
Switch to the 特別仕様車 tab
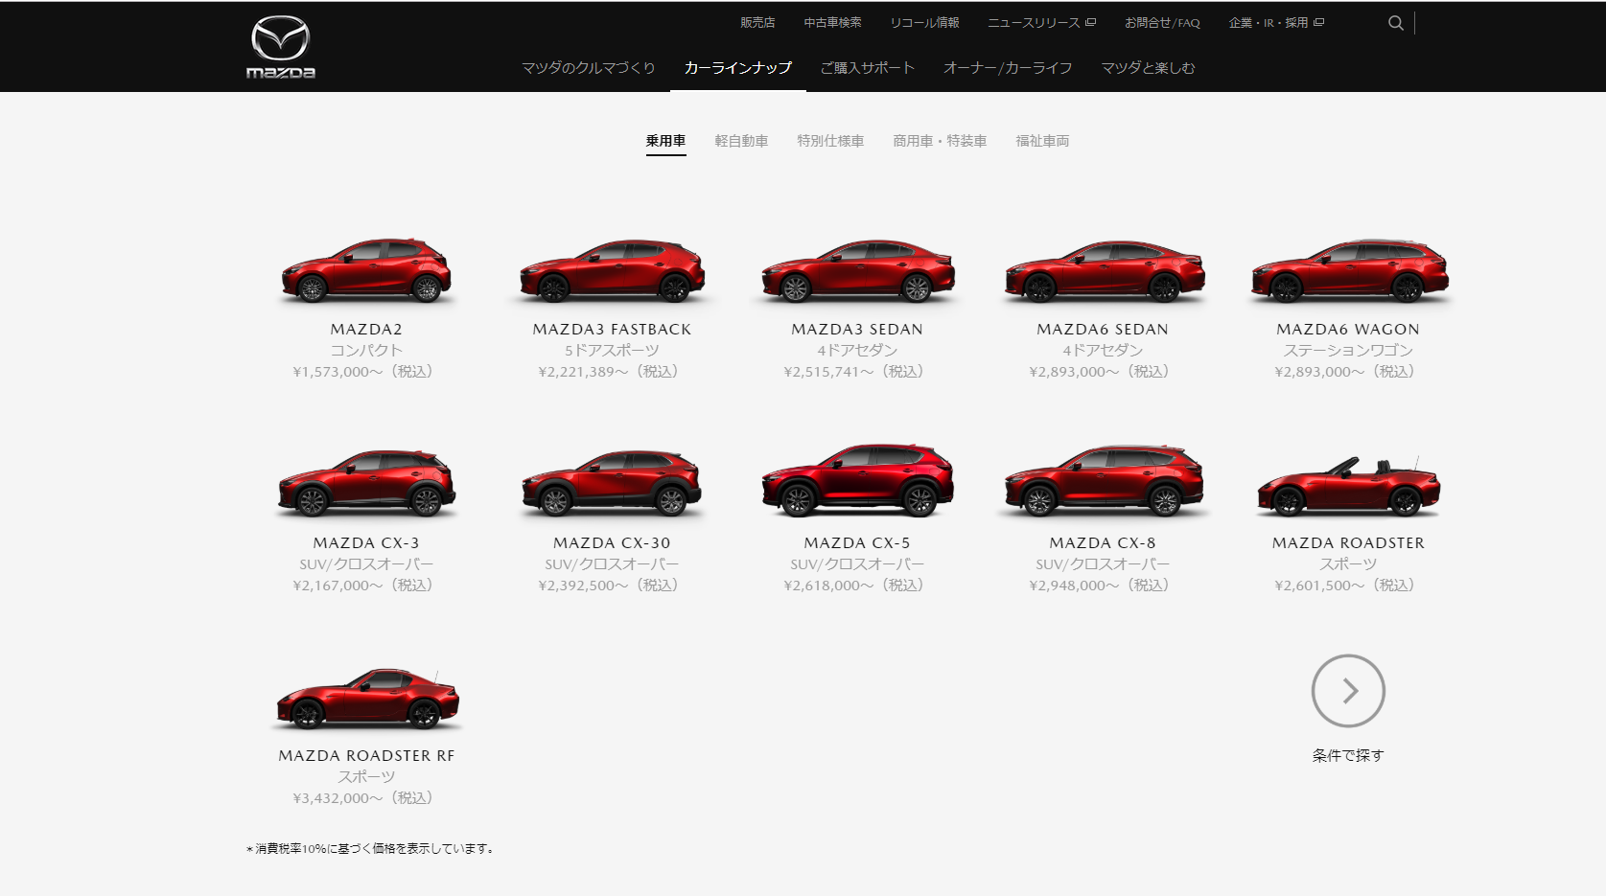(x=830, y=142)
